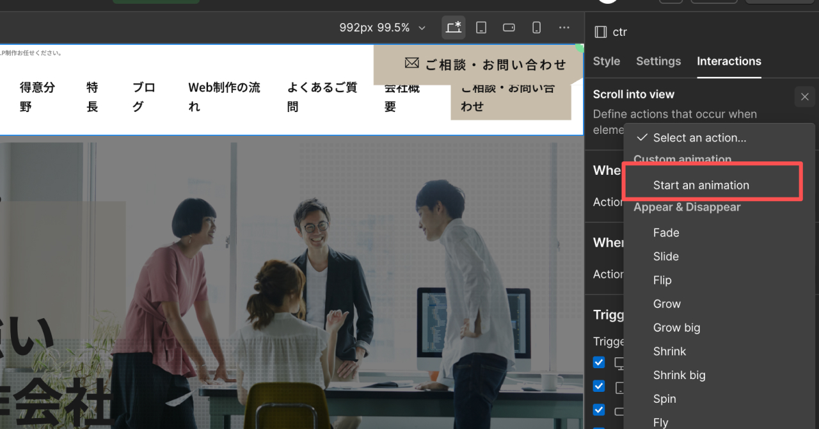
Task: Uncheck the second trigger device checkbox
Action: (x=599, y=386)
